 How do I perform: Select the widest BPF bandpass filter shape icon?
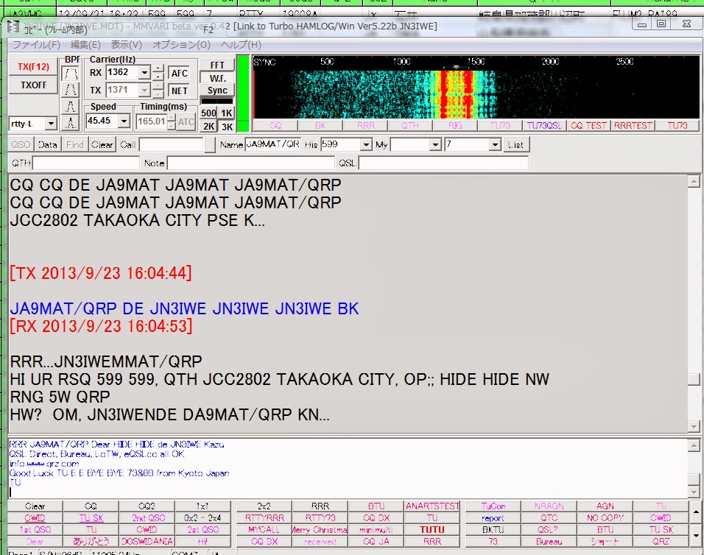coord(70,71)
